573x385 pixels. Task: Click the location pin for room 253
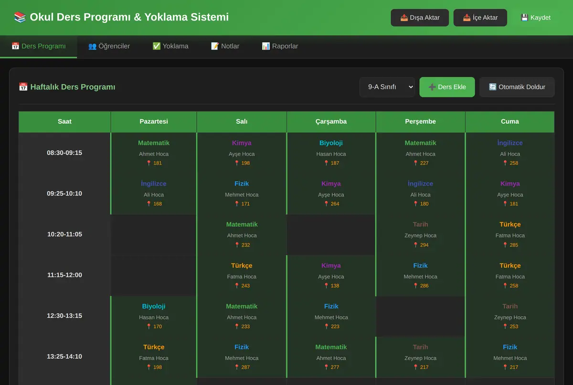pyautogui.click(x=505, y=327)
